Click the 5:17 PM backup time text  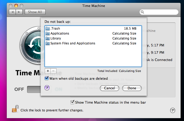(x=157, y=45)
